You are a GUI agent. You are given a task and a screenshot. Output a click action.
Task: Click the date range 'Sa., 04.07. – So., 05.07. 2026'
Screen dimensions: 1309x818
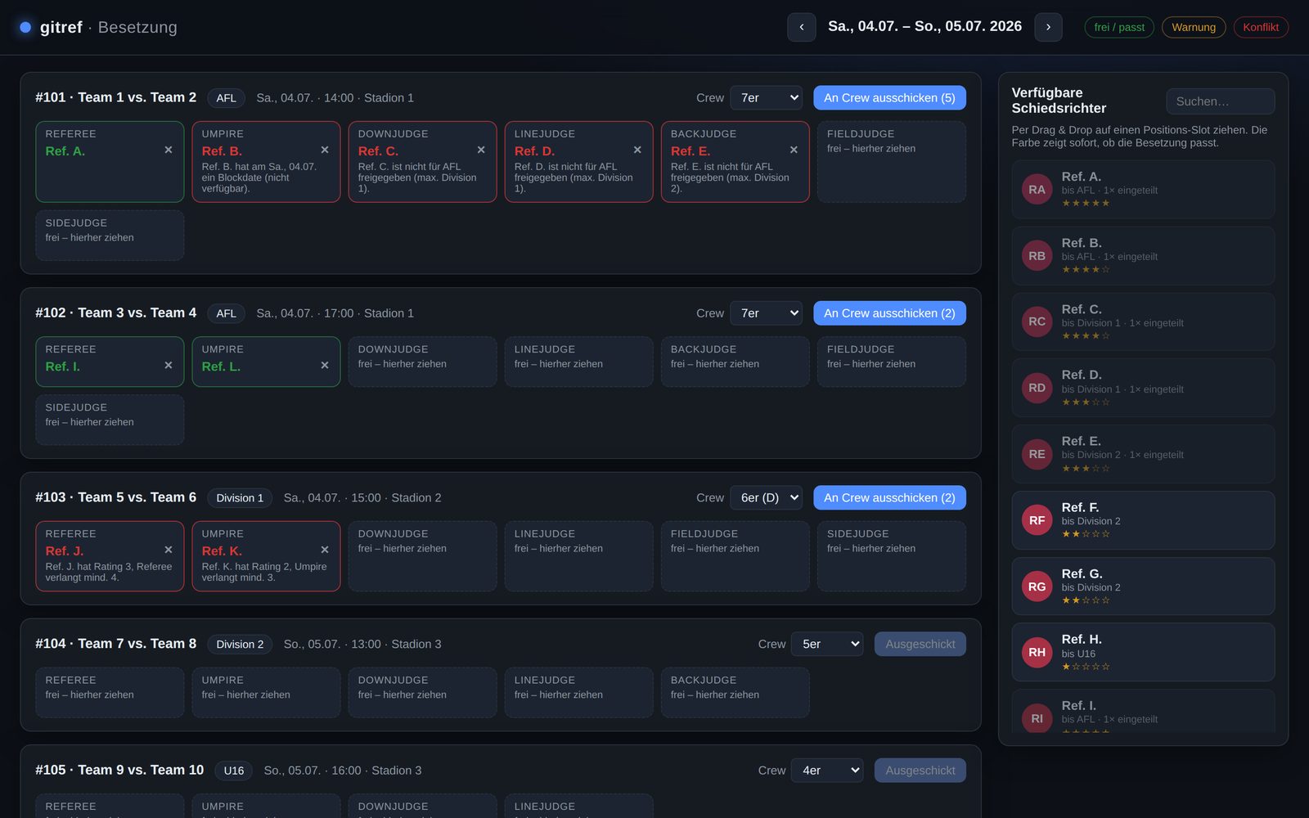point(924,26)
